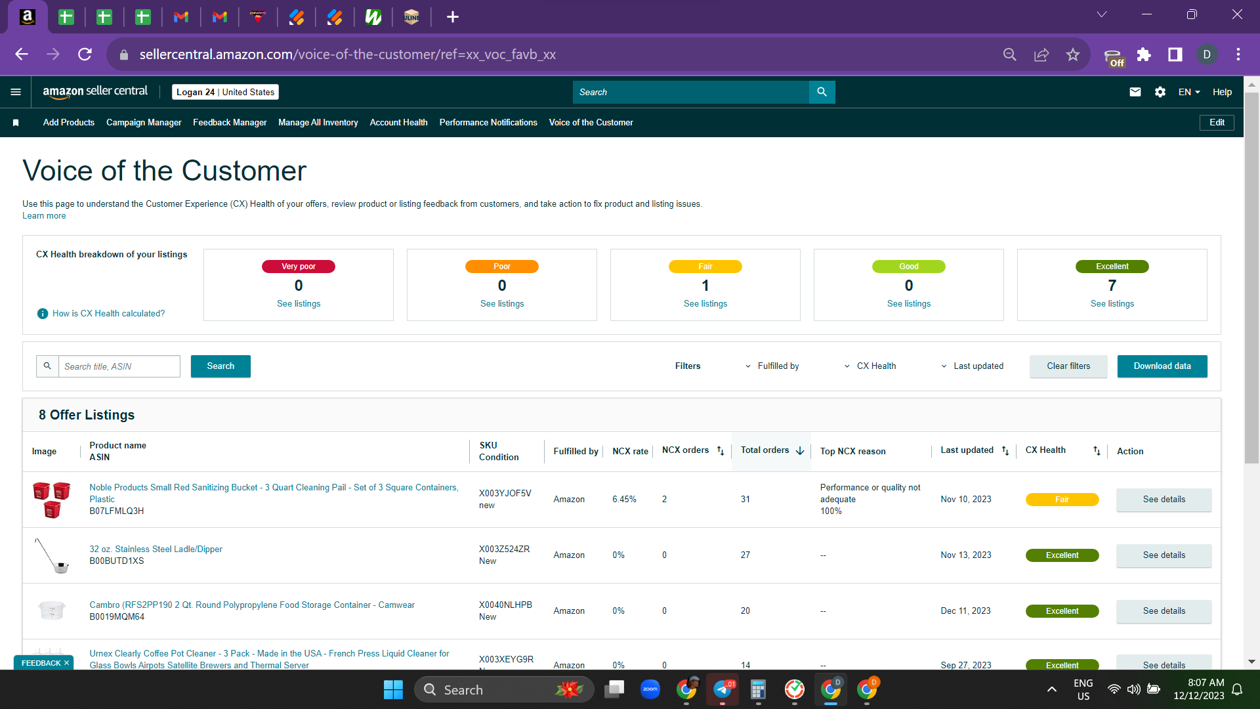Reload the page with browser refresh icon
The image size is (1260, 709).
tap(85, 54)
